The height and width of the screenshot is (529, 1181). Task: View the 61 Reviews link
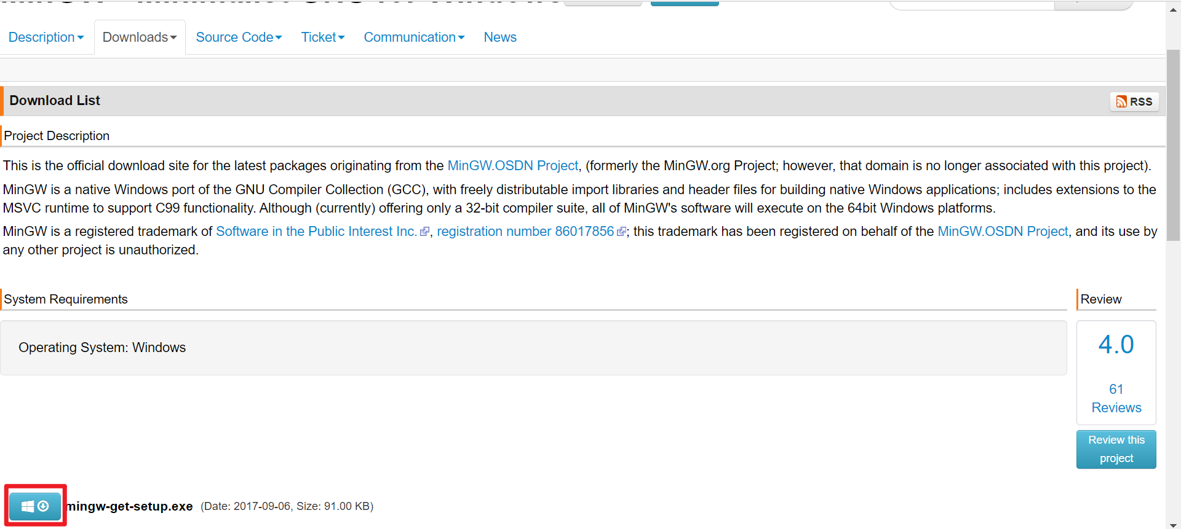(x=1116, y=399)
